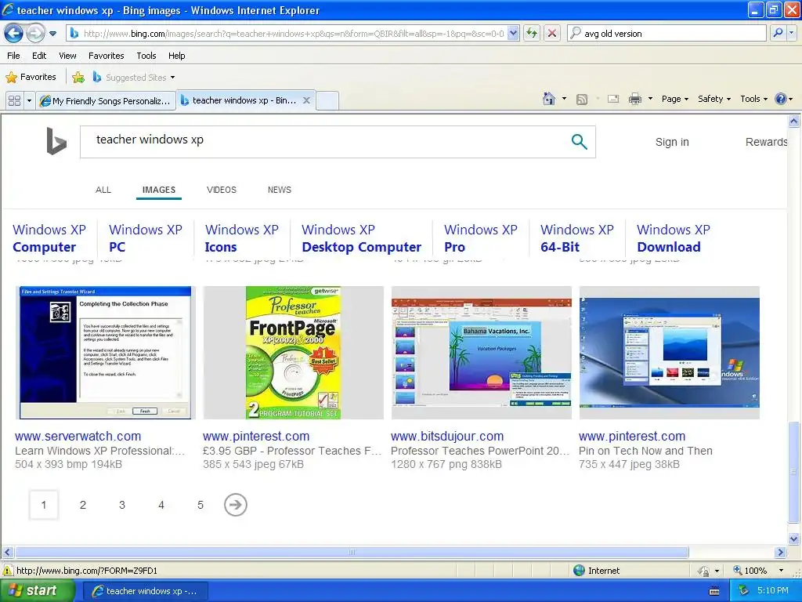Select Windows XP Computer suggestion

pos(49,238)
